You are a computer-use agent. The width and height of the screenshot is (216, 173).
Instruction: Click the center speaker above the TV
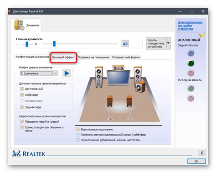coord(118,68)
